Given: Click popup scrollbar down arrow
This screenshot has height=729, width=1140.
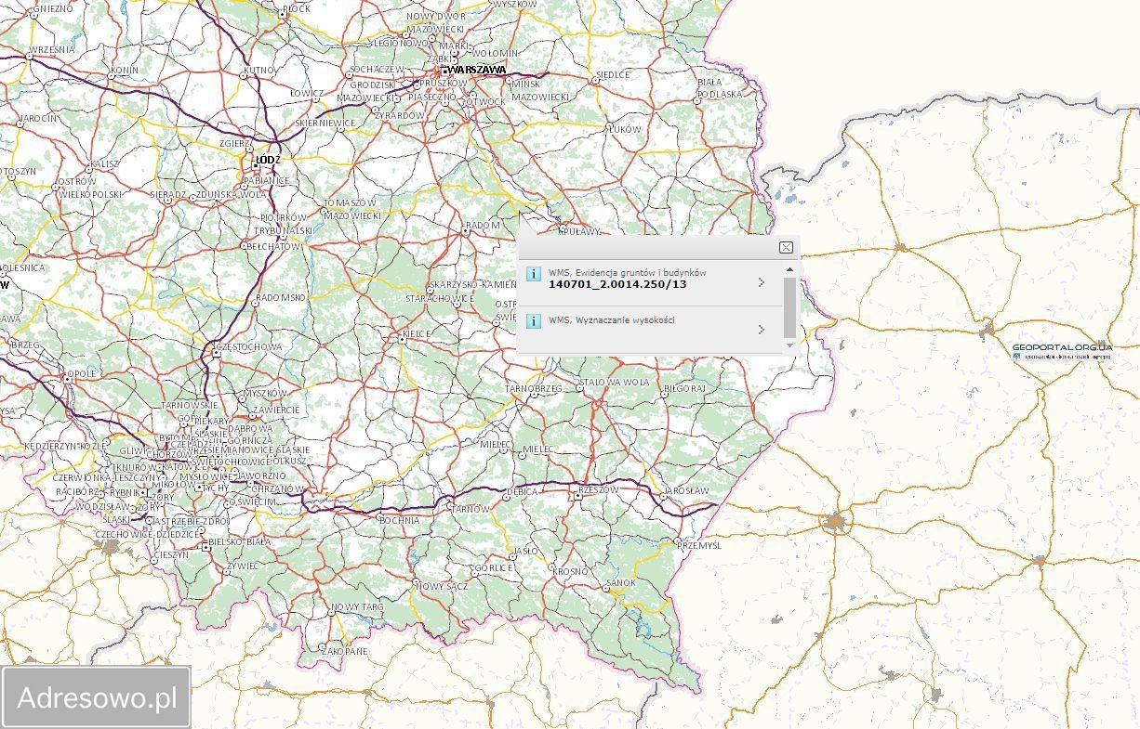Looking at the screenshot, I should 790,345.
